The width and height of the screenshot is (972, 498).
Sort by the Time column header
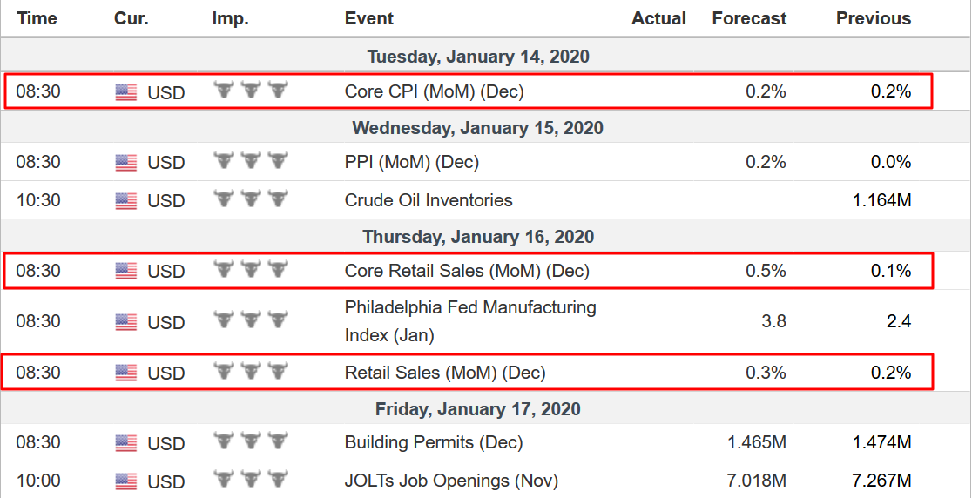(x=37, y=18)
